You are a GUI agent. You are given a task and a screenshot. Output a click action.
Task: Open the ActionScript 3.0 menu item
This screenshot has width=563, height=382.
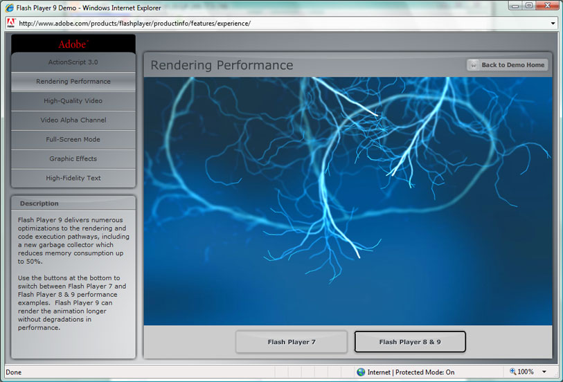coord(73,62)
